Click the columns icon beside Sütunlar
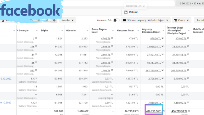The width and height of the screenshot is (204, 115). click(x=124, y=20)
